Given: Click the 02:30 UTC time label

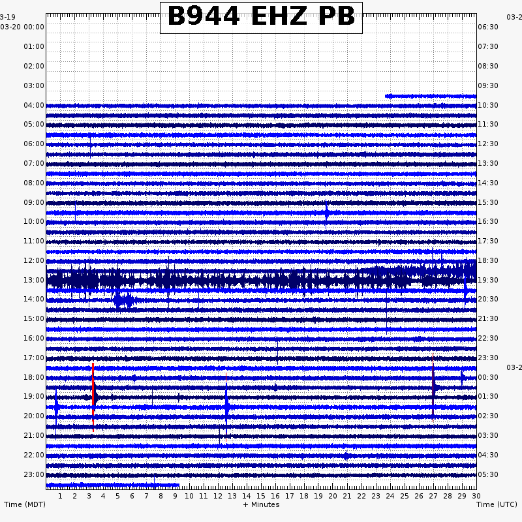Looking at the screenshot, I should click(x=488, y=416).
